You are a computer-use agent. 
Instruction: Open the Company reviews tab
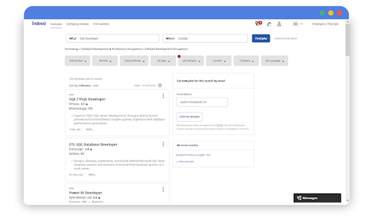[x=77, y=24]
